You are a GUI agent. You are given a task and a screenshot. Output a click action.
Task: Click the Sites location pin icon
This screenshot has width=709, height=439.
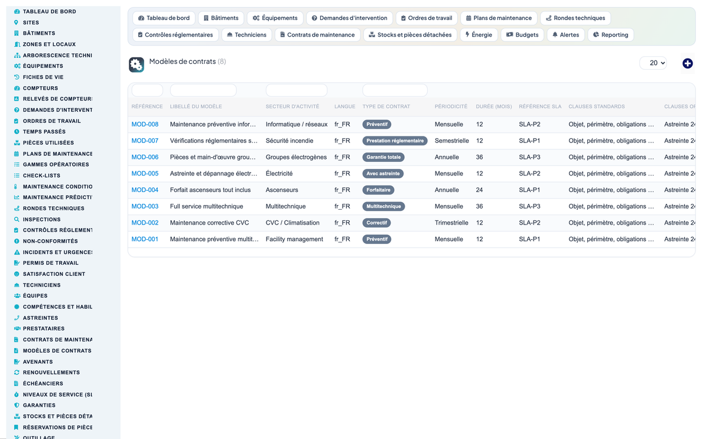[17, 22]
